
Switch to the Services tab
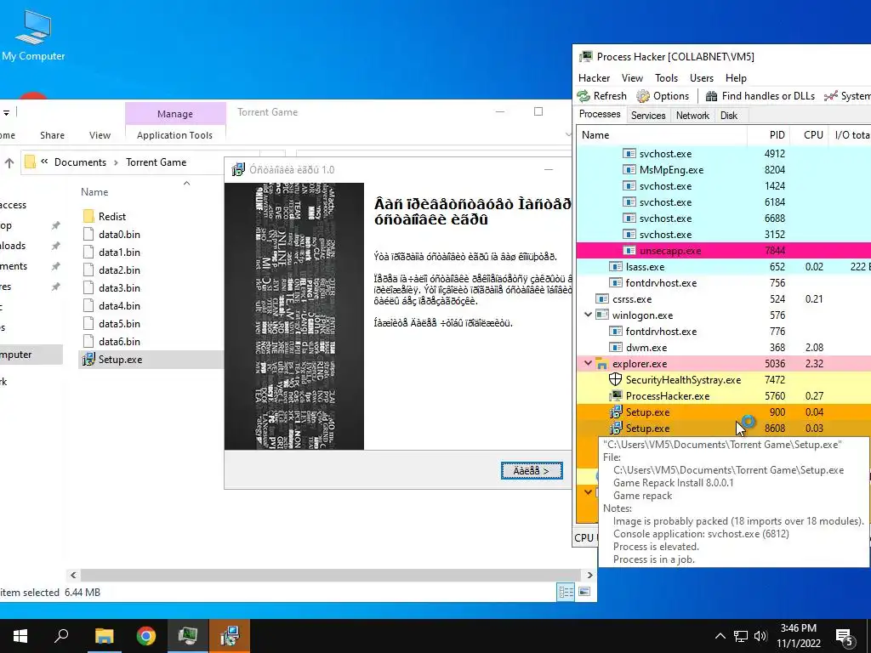647,115
